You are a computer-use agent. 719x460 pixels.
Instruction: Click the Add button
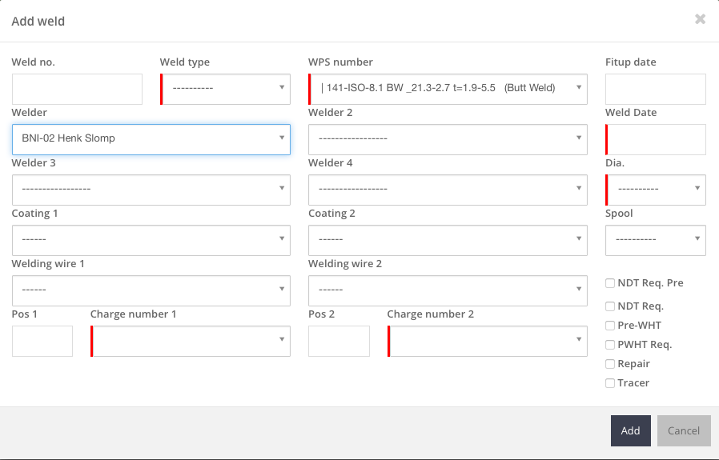coord(630,430)
